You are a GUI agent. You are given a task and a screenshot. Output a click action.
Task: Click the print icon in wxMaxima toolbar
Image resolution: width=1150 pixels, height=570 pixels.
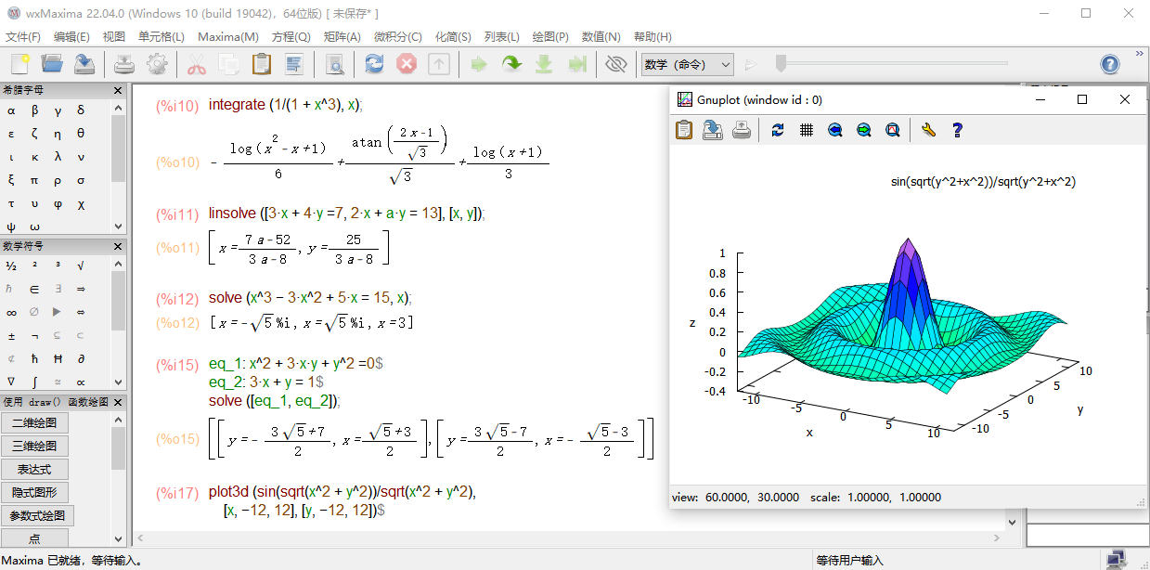[124, 64]
